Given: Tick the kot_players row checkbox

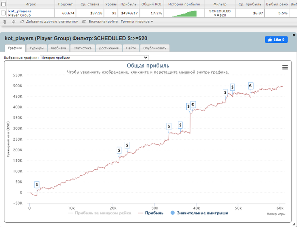Looking at the screenshot, I should tap(3, 13).
